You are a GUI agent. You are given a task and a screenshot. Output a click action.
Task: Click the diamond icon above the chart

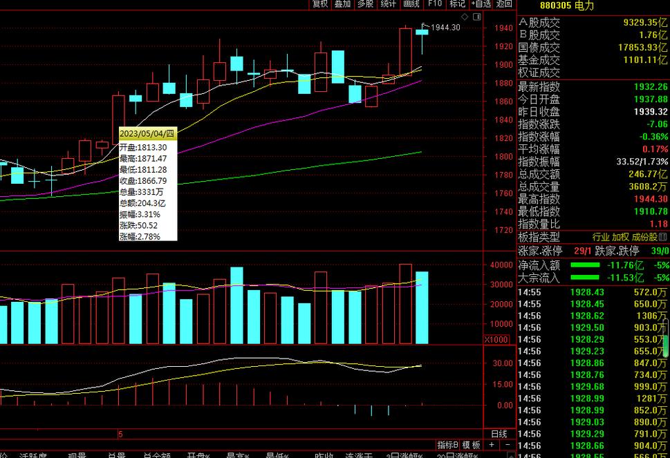click(465, 16)
